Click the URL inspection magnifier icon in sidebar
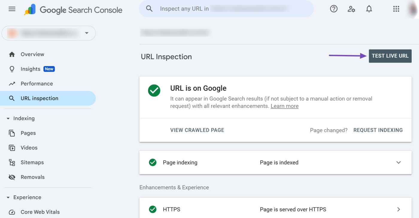 pos(12,98)
